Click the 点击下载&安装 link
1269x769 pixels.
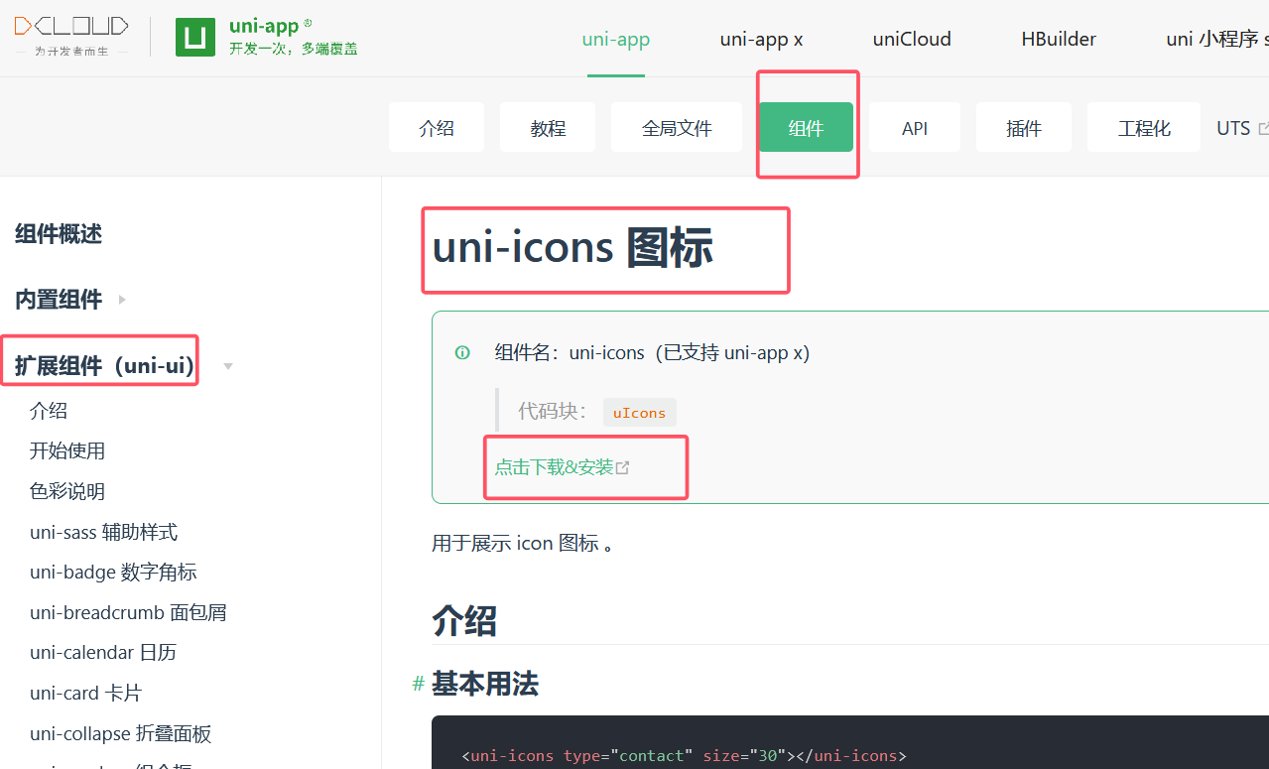coord(555,467)
